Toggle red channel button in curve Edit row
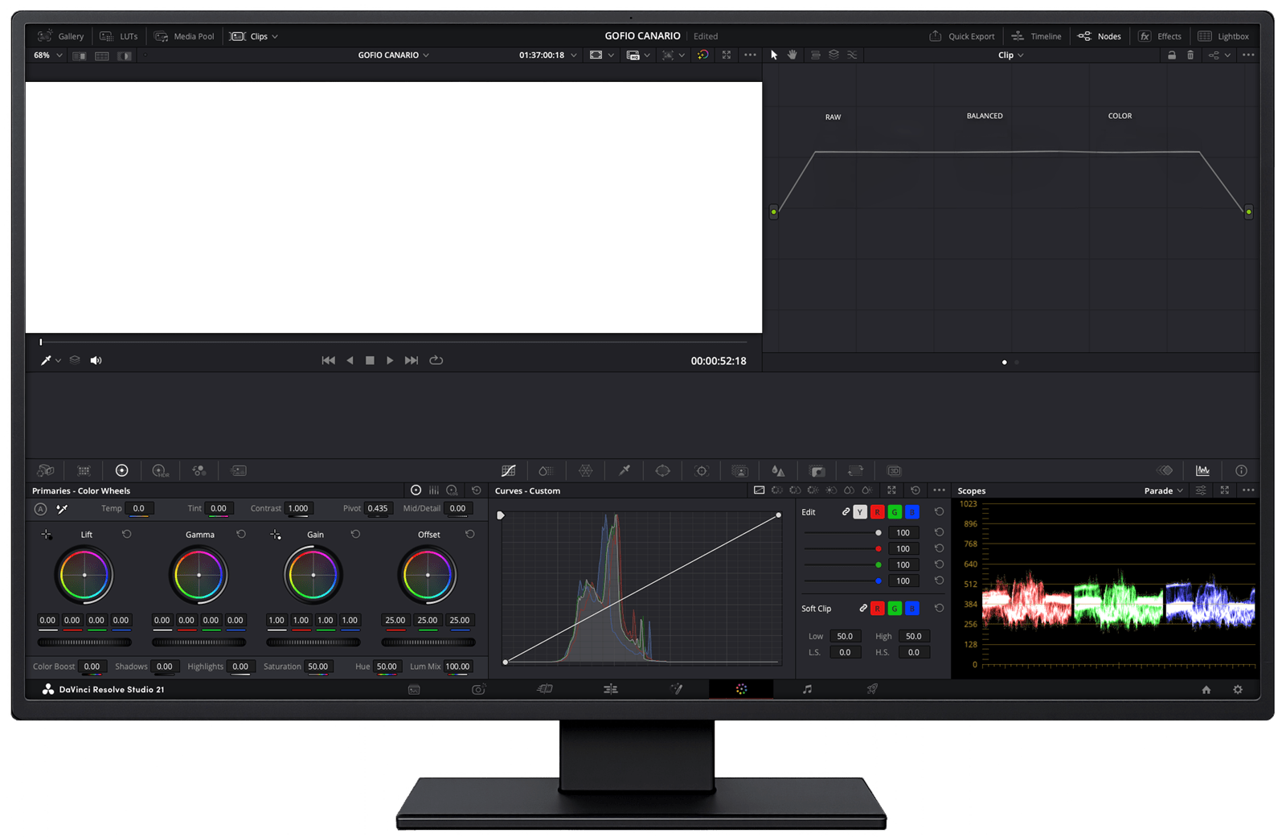This screenshot has width=1286, height=837. pos(877,512)
